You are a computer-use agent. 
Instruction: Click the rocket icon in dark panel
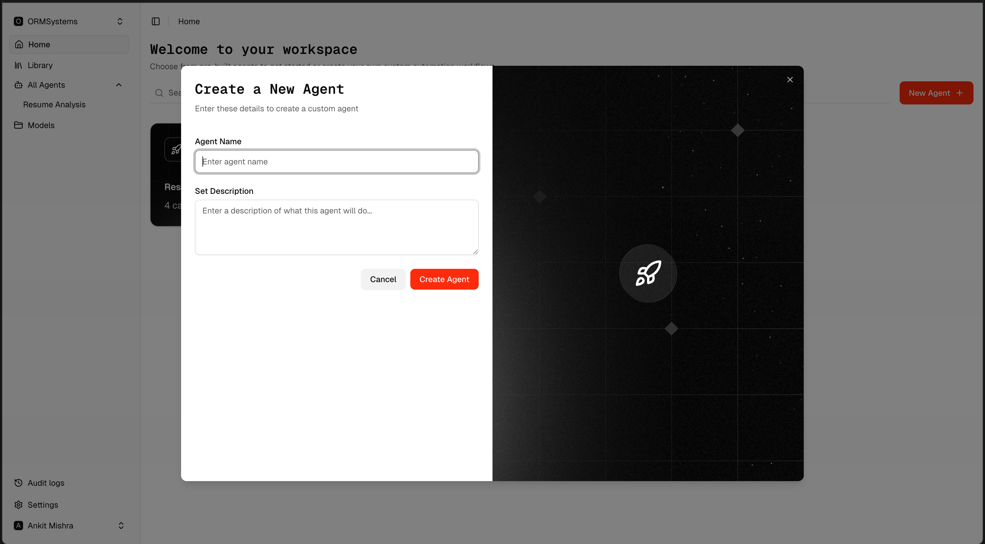tap(648, 273)
